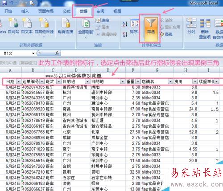Click the Name Box showing M18
223x191 pixels.
(x=17, y=53)
